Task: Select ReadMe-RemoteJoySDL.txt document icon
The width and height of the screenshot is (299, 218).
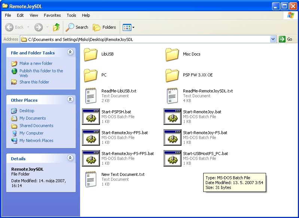Action: 172,96
